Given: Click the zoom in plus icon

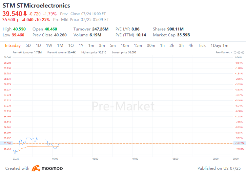Looking at the screenshot, I should (x=242, y=52).
